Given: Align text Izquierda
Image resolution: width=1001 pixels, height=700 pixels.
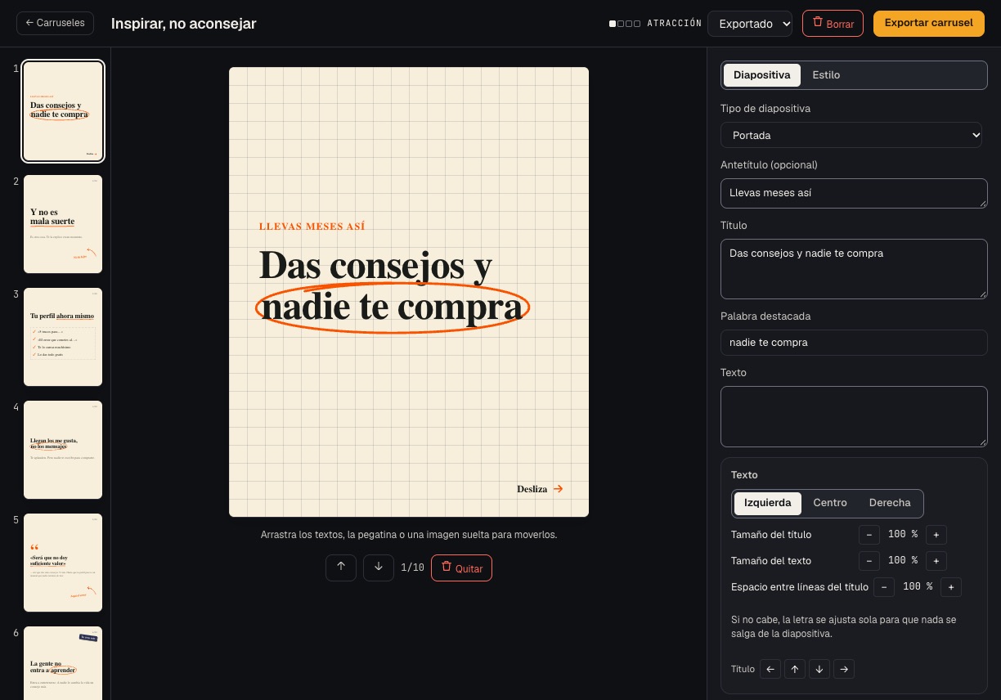Looking at the screenshot, I should coord(767,503).
